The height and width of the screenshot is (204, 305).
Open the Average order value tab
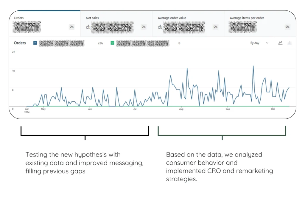188,24
